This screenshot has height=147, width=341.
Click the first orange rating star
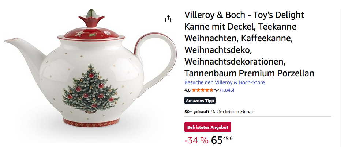pos(194,90)
